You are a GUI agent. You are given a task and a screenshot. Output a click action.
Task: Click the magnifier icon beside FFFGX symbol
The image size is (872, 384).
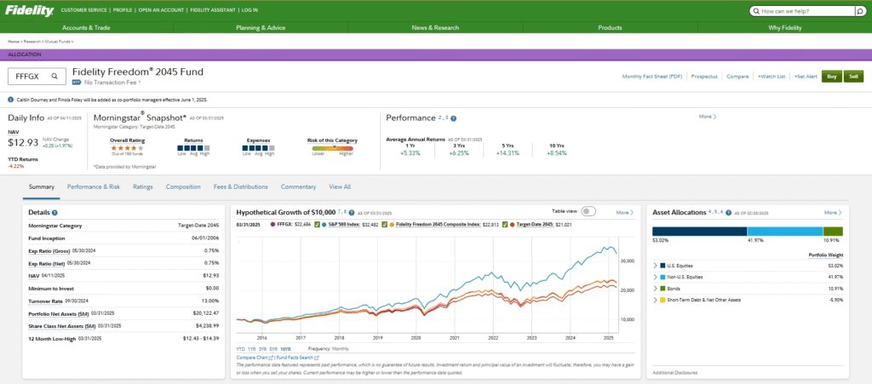pyautogui.click(x=54, y=77)
